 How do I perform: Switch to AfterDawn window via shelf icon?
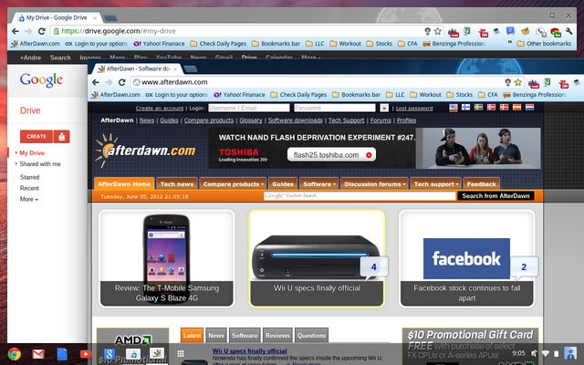point(157,353)
